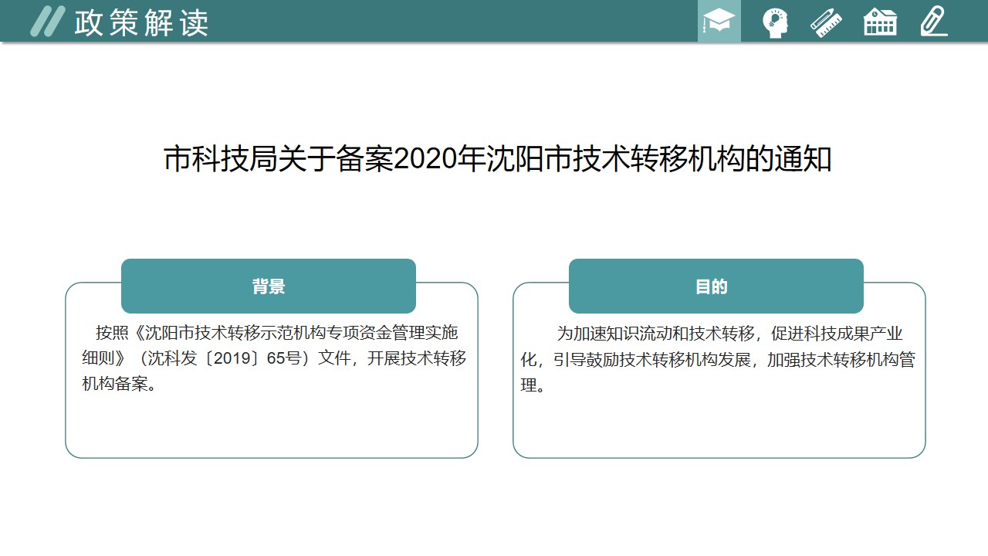This screenshot has height=556, width=988.
Task: Click the pencil writing icon at far right
Action: [933, 22]
